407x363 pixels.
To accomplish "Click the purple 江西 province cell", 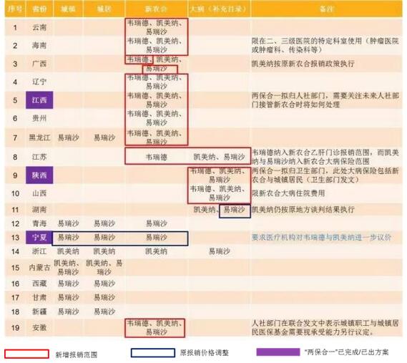I will 39,100.
